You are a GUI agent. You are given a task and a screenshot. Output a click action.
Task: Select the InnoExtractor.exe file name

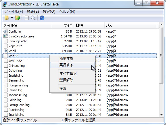tap(21, 36)
